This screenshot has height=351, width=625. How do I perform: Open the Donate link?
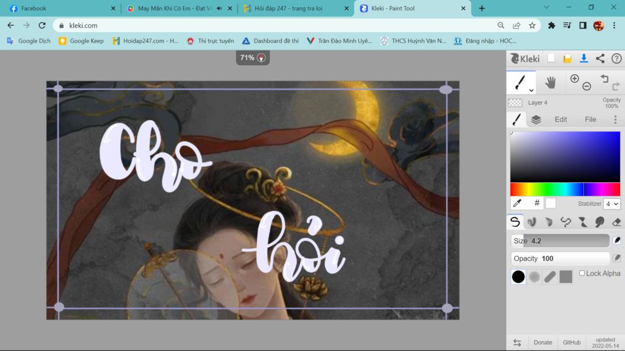(x=543, y=342)
